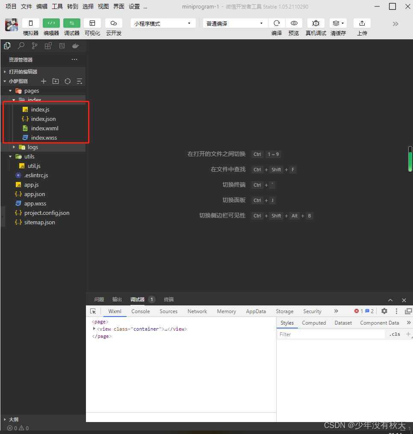Image resolution: width=413 pixels, height=434 pixels.
Task: Open the Extensions sidebar icon
Action: 48,46
